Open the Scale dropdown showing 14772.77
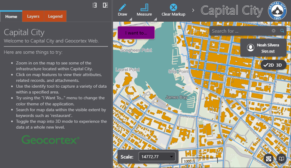This screenshot has height=168, width=291. tap(158, 157)
